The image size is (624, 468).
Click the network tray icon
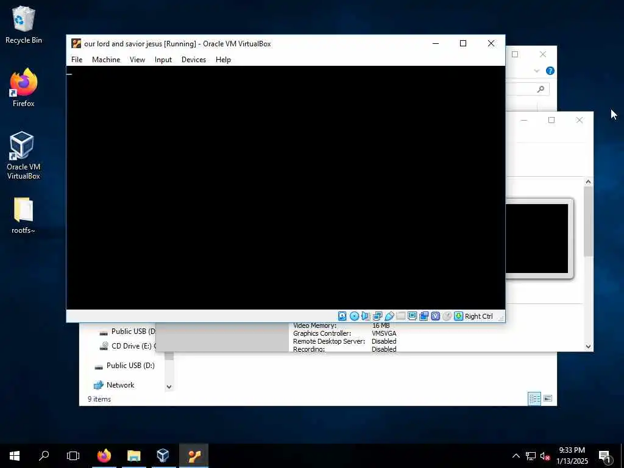coord(531,456)
